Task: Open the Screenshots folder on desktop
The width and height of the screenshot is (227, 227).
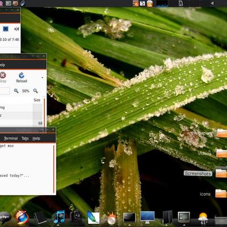Action: coord(221,173)
